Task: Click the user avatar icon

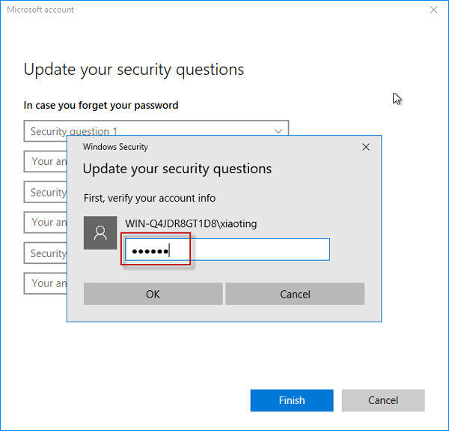Action: pyautogui.click(x=100, y=233)
